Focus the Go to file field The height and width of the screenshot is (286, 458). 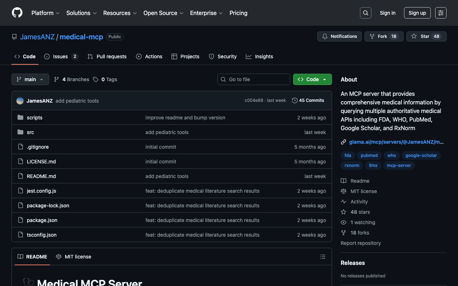[x=253, y=79]
